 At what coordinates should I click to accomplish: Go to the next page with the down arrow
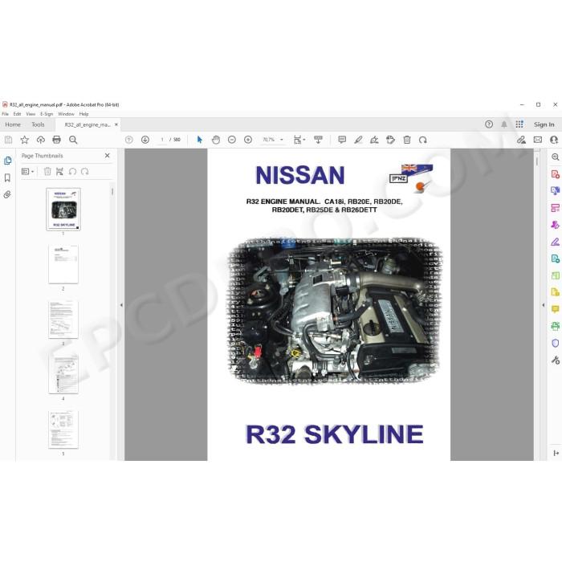point(145,140)
